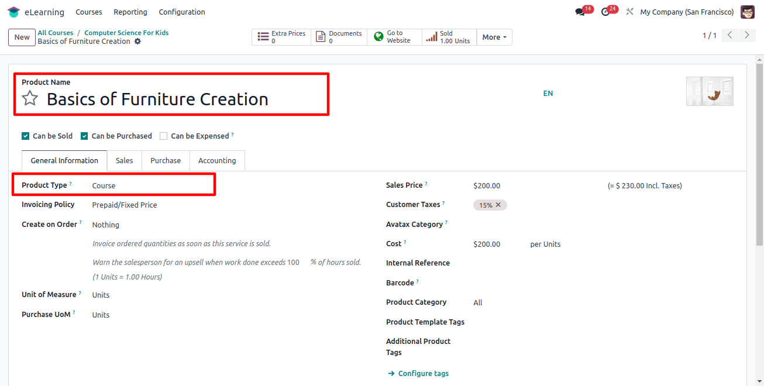
Task: Click the Sales Price field $200.00
Action: click(x=487, y=186)
